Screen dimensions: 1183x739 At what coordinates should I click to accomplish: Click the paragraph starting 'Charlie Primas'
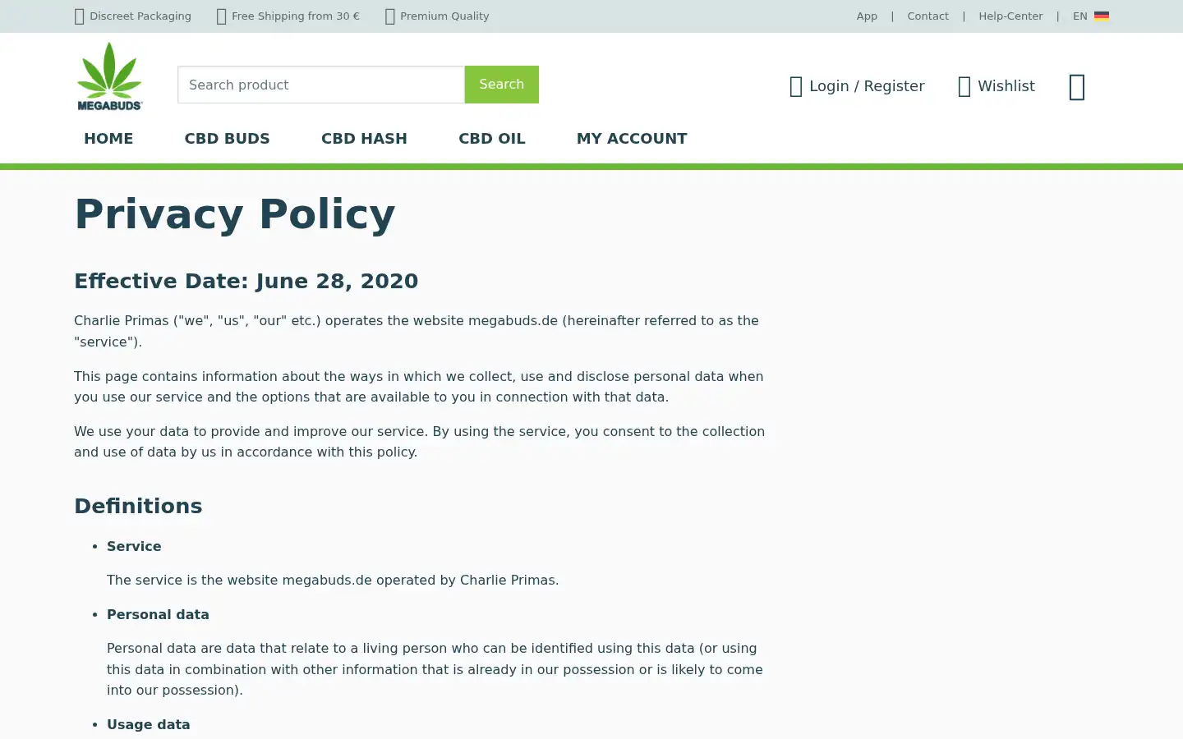[417, 331]
